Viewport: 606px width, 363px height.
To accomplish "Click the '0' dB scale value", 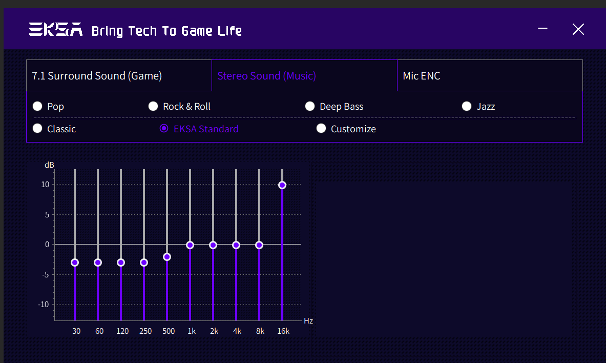I will click(x=47, y=245).
